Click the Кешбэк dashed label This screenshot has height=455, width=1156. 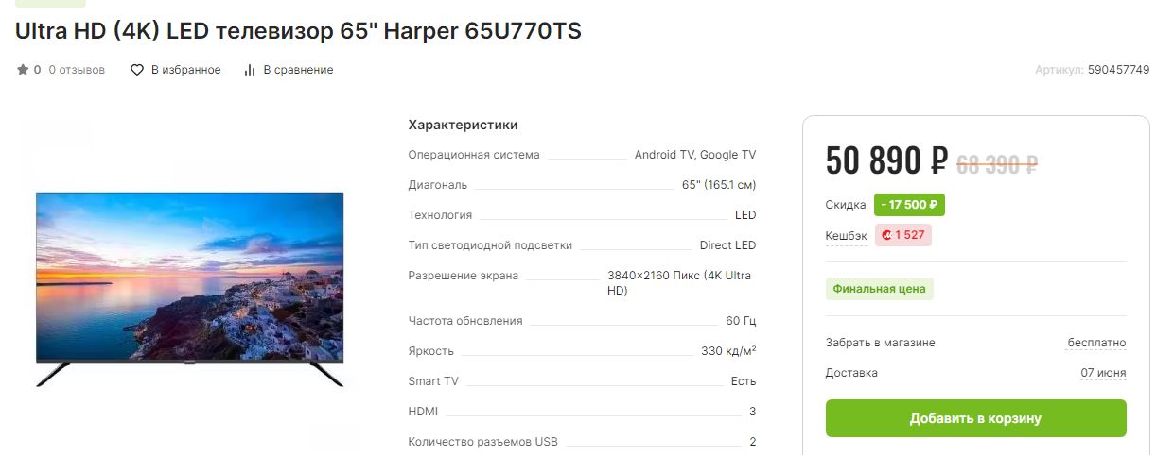point(846,235)
